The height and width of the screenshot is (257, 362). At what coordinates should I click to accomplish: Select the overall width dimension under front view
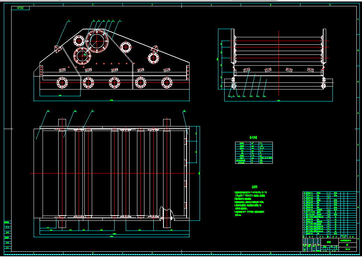[x=112, y=101]
